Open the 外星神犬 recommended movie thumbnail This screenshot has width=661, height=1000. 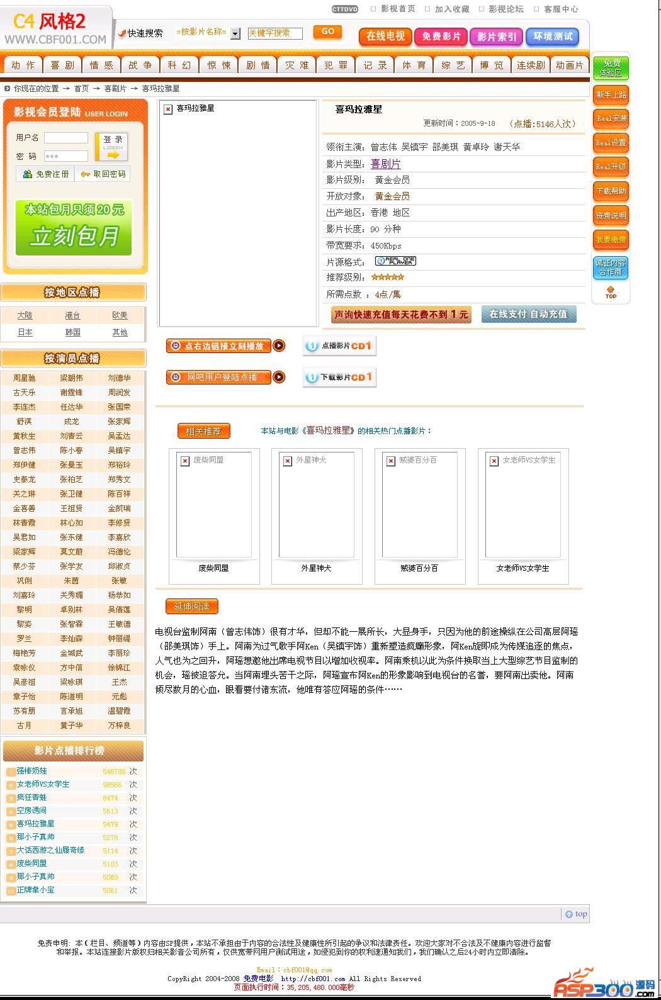click(317, 505)
